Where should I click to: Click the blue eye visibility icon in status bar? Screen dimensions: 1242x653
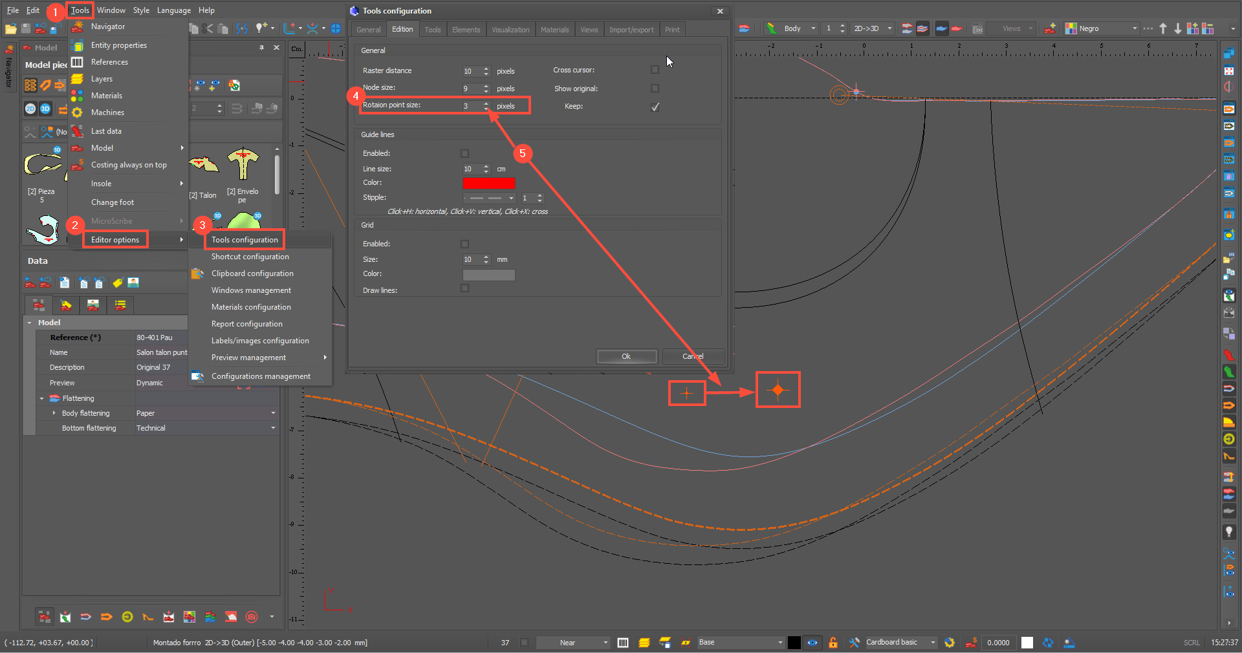tap(812, 643)
